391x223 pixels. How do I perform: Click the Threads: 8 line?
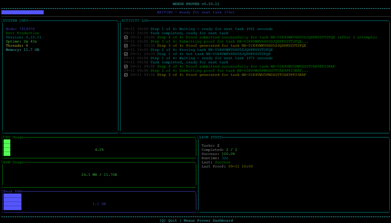[x=17, y=46]
